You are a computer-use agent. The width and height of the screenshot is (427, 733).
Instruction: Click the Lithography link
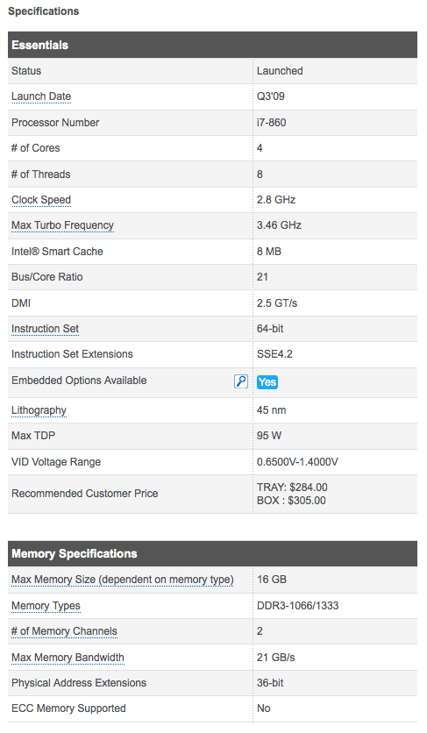[39, 410]
